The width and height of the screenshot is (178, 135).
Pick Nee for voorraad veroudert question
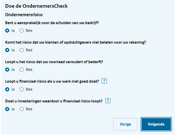(x=22, y=70)
